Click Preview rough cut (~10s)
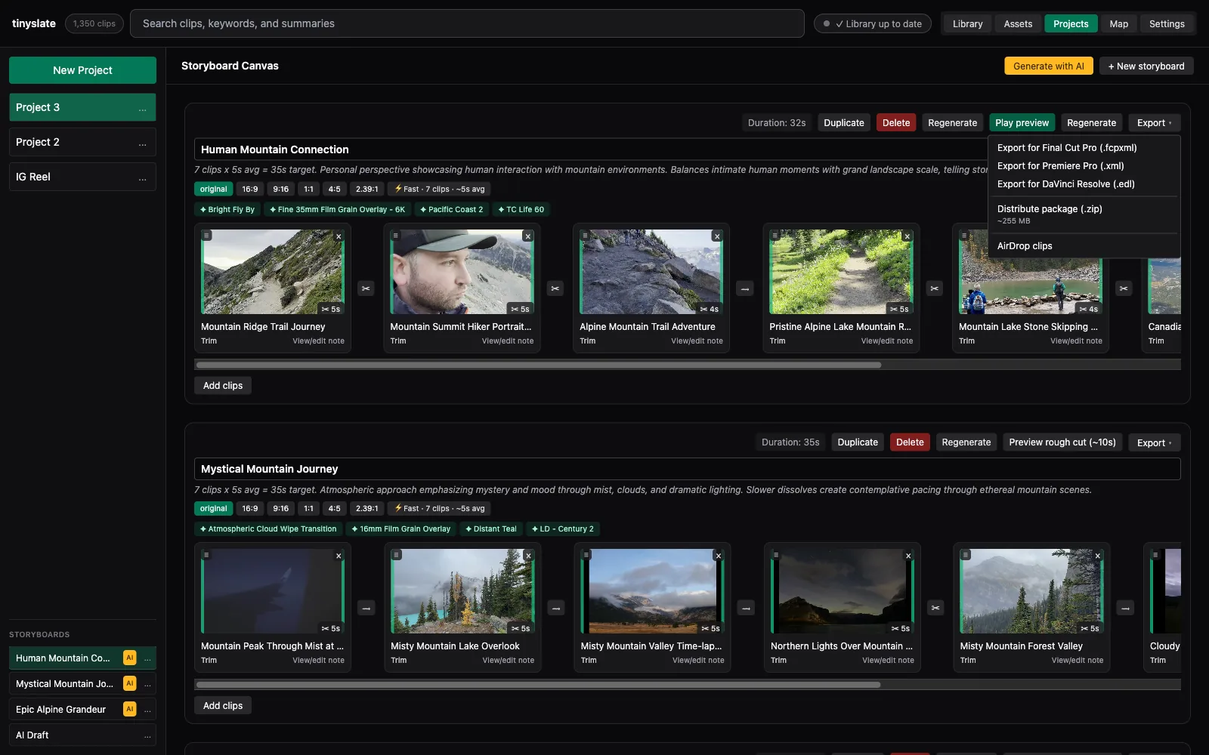The width and height of the screenshot is (1209, 755). (1062, 442)
